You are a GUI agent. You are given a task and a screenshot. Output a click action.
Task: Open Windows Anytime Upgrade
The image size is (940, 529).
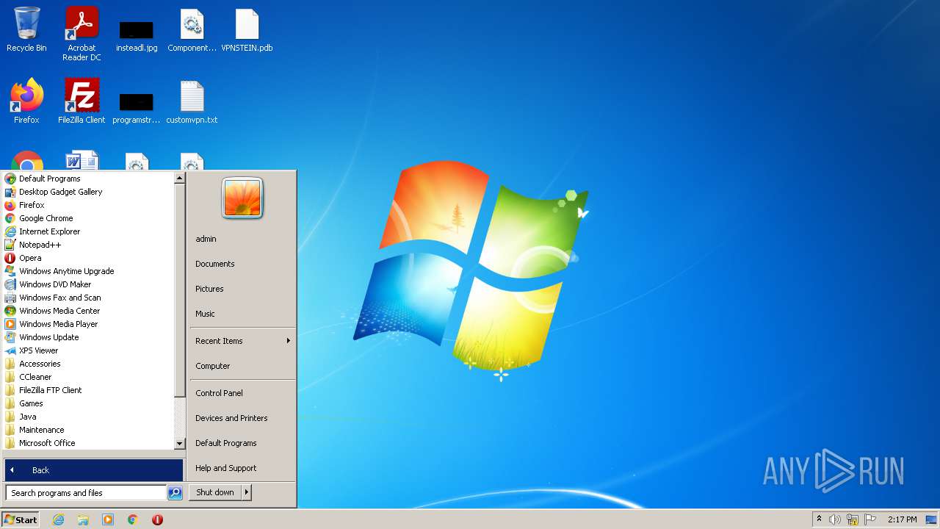coord(88,271)
